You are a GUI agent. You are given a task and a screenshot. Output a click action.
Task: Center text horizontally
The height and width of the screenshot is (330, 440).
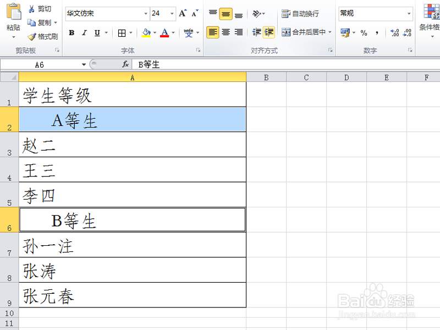click(226, 32)
